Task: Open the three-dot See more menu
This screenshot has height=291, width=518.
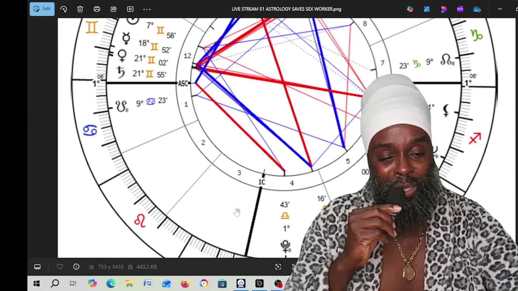Action: (147, 9)
